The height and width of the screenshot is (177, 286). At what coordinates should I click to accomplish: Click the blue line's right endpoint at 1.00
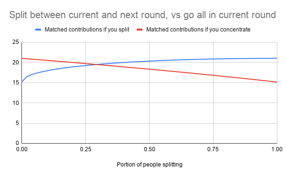pos(277,58)
